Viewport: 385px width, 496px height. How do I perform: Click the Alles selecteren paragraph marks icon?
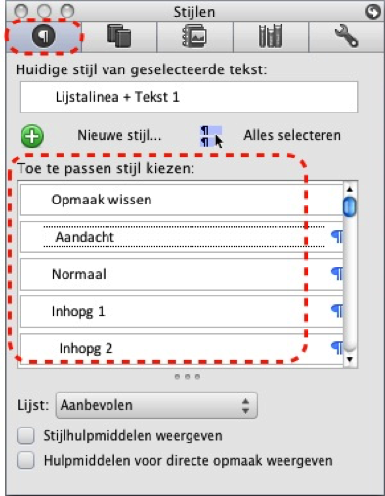click(211, 137)
